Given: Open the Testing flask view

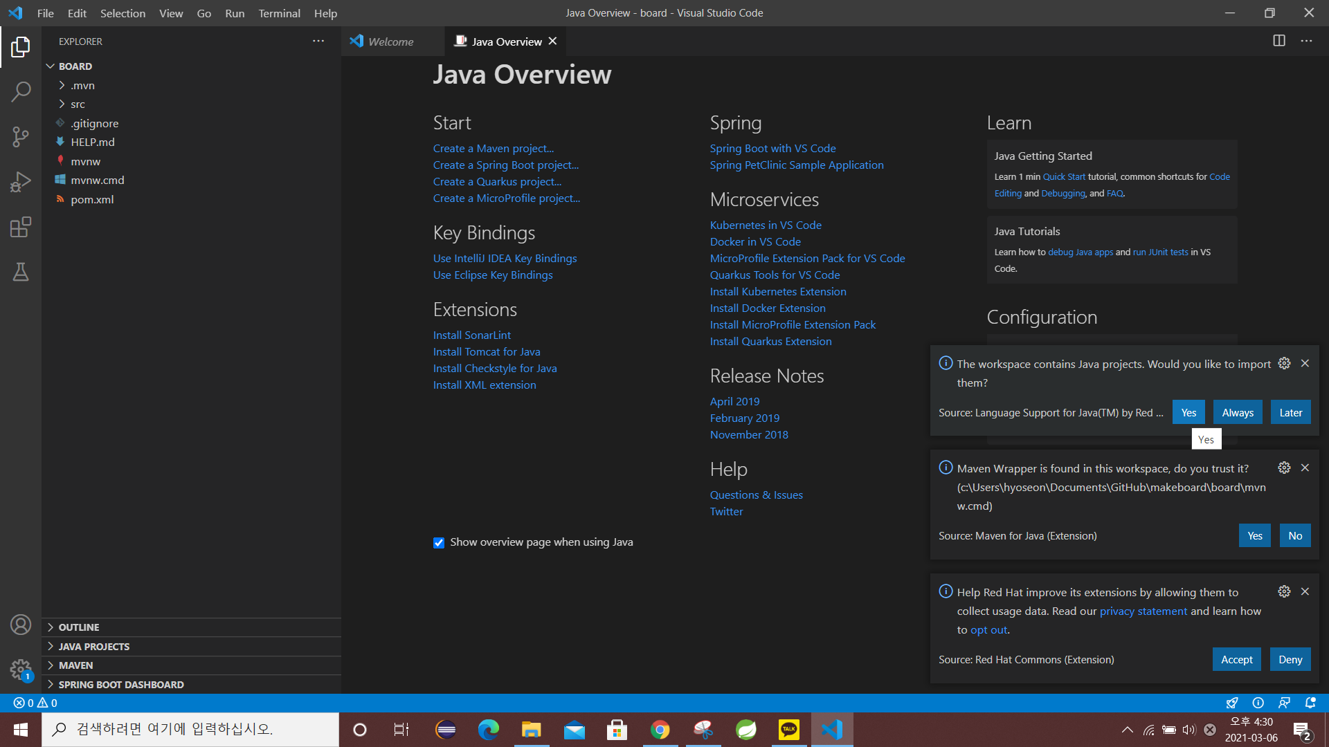Looking at the screenshot, I should click(x=21, y=272).
